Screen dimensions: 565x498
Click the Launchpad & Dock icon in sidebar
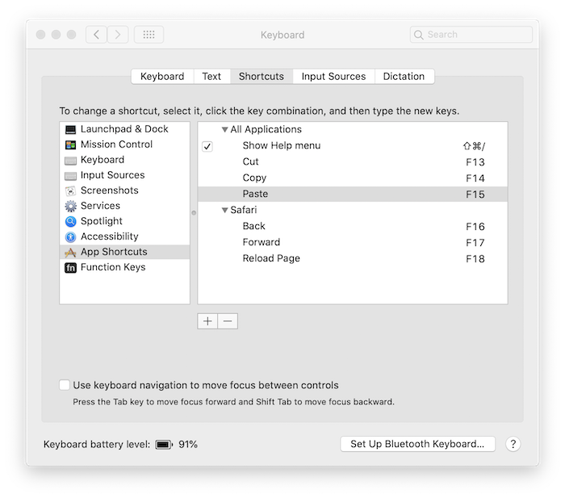pyautogui.click(x=70, y=129)
